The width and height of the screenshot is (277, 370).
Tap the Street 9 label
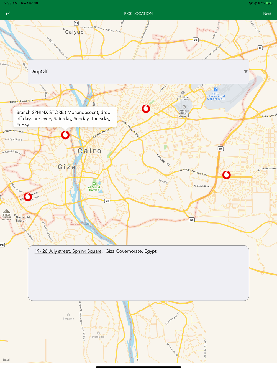click(x=163, y=181)
